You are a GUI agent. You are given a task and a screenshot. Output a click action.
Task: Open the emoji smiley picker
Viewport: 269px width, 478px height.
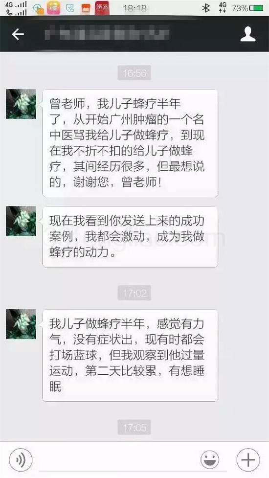point(210,460)
